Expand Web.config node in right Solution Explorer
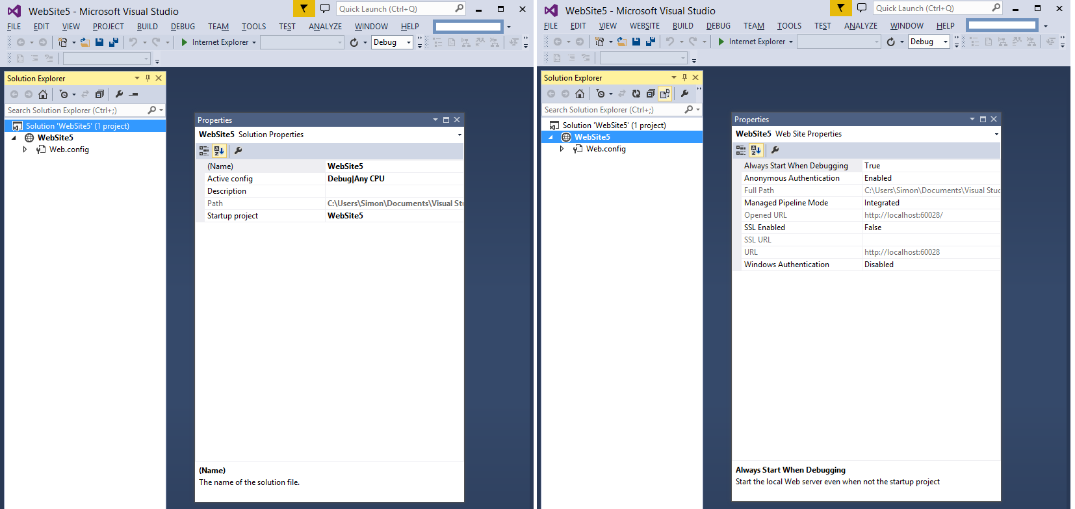The width and height of the screenshot is (1075, 509). 562,149
